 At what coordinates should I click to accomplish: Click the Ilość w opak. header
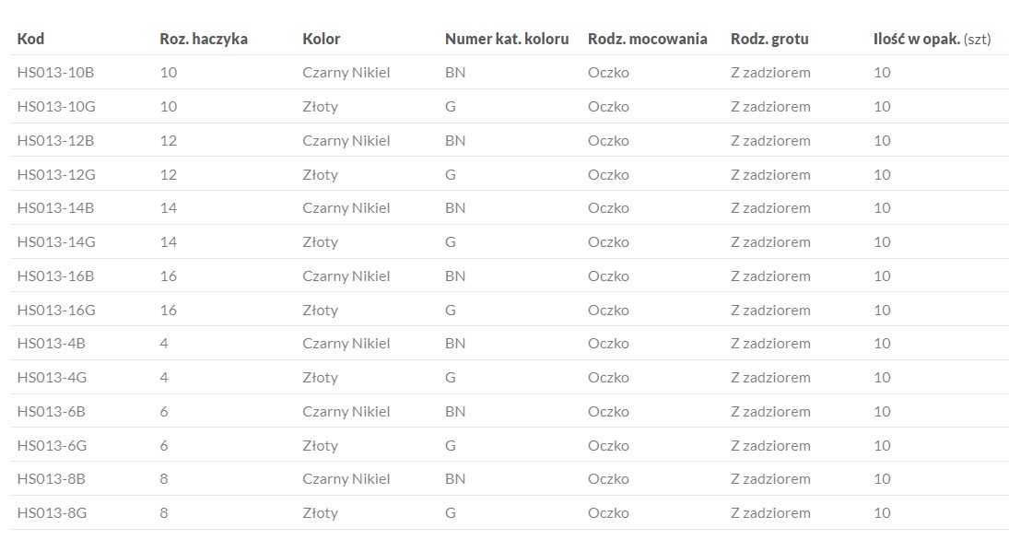(932, 39)
